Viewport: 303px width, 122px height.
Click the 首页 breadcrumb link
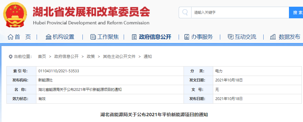coord(42,56)
